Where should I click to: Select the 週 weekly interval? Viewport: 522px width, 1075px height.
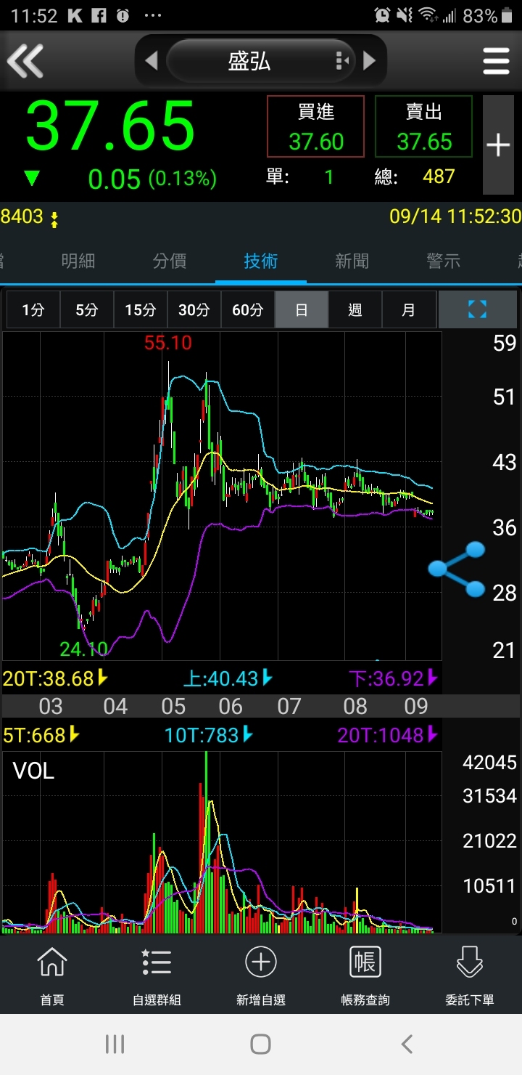click(355, 310)
